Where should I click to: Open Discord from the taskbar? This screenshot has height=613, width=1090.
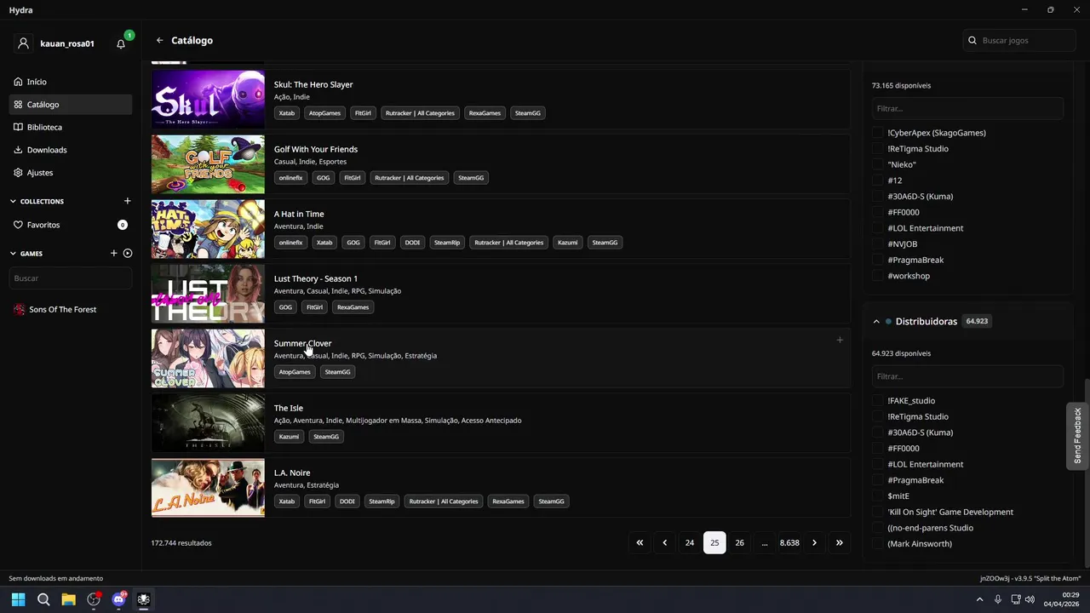coord(118,599)
